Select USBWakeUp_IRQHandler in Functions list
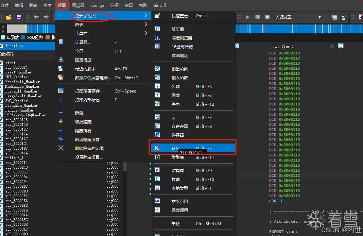 click(26, 115)
